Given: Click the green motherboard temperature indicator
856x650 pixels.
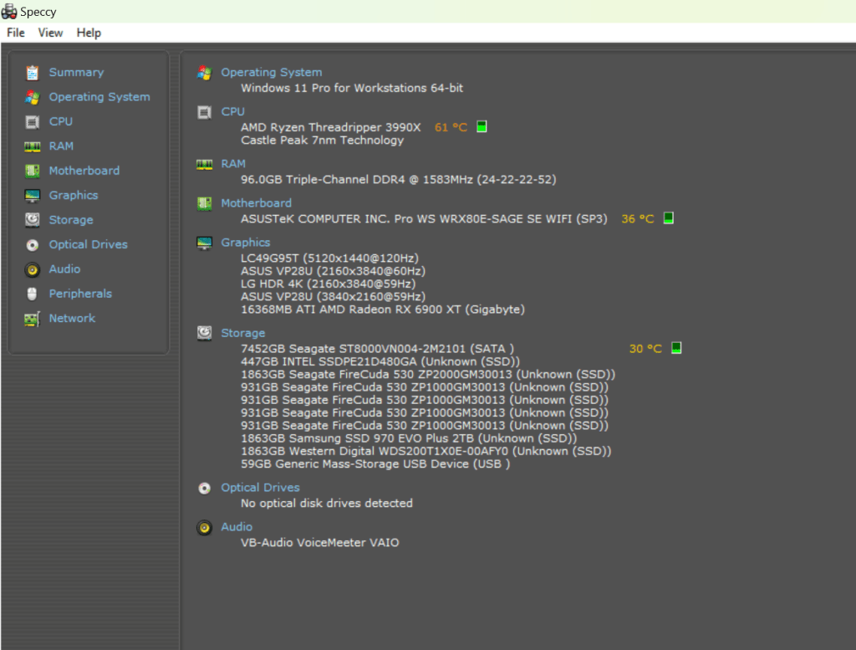Looking at the screenshot, I should point(668,218).
